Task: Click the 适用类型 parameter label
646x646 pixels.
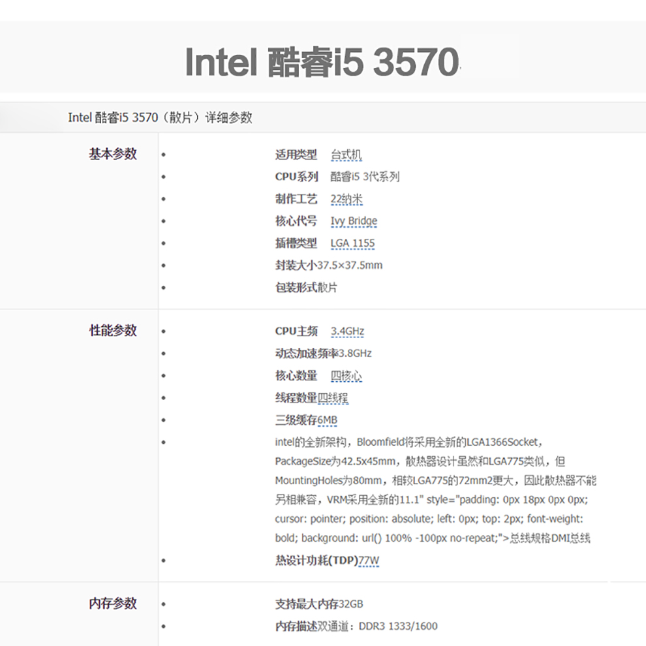Action: pyautogui.click(x=296, y=155)
